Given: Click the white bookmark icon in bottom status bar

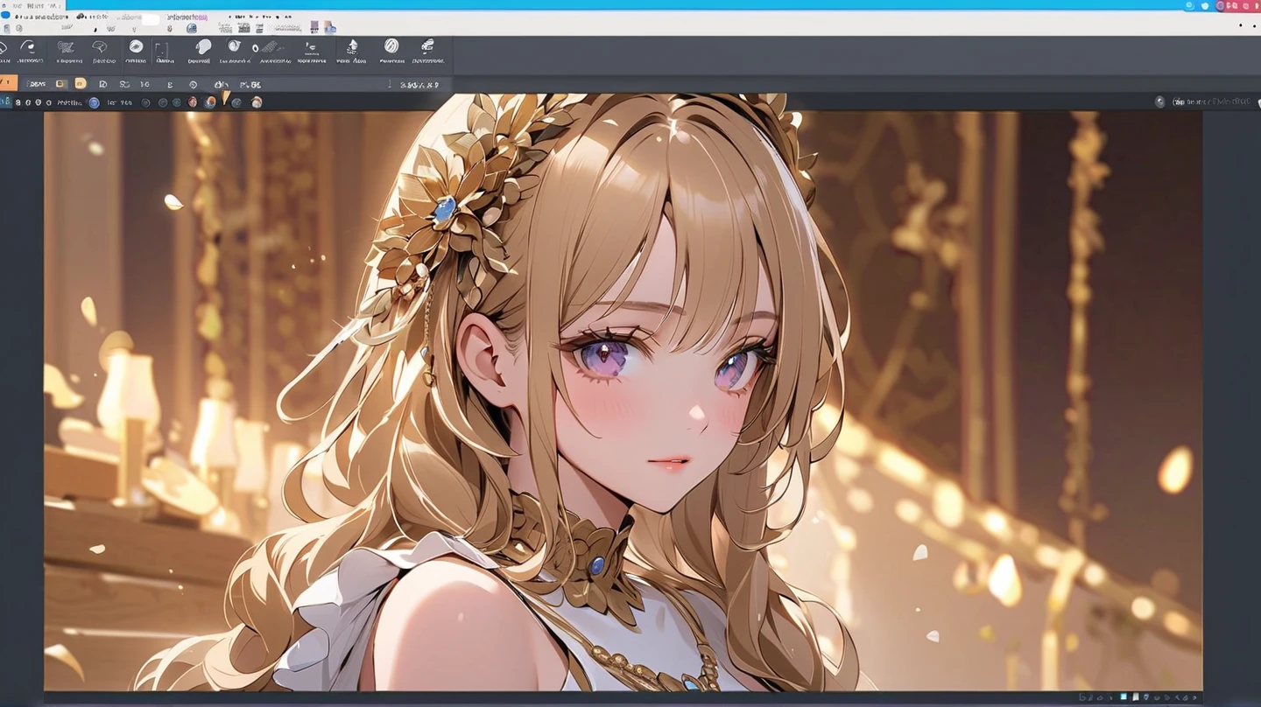Looking at the screenshot, I should click(1136, 696).
